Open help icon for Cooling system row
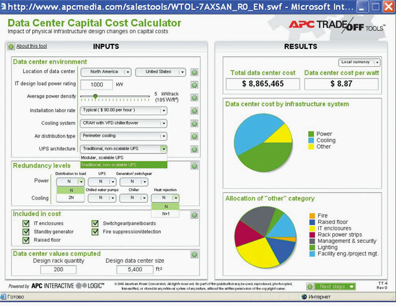396x306 pixels. 194,124
